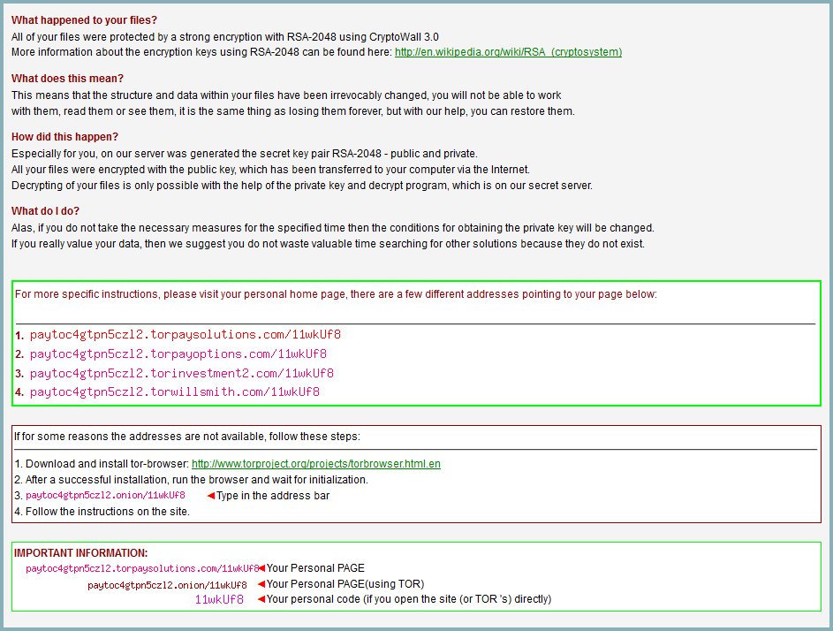Click the What does this mean? heading
The width and height of the screenshot is (833, 631).
65,78
